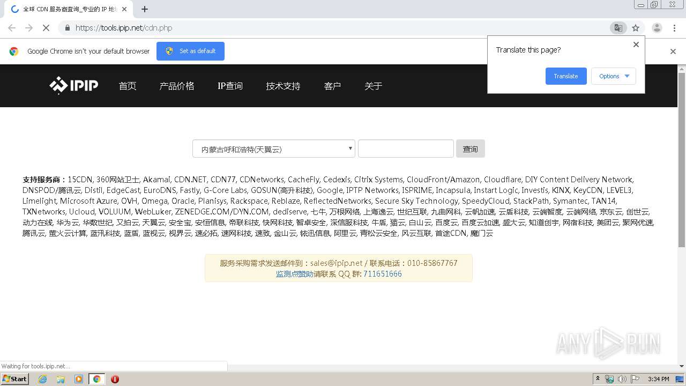
Task: Open 首页 navigation item
Action: pyautogui.click(x=128, y=86)
